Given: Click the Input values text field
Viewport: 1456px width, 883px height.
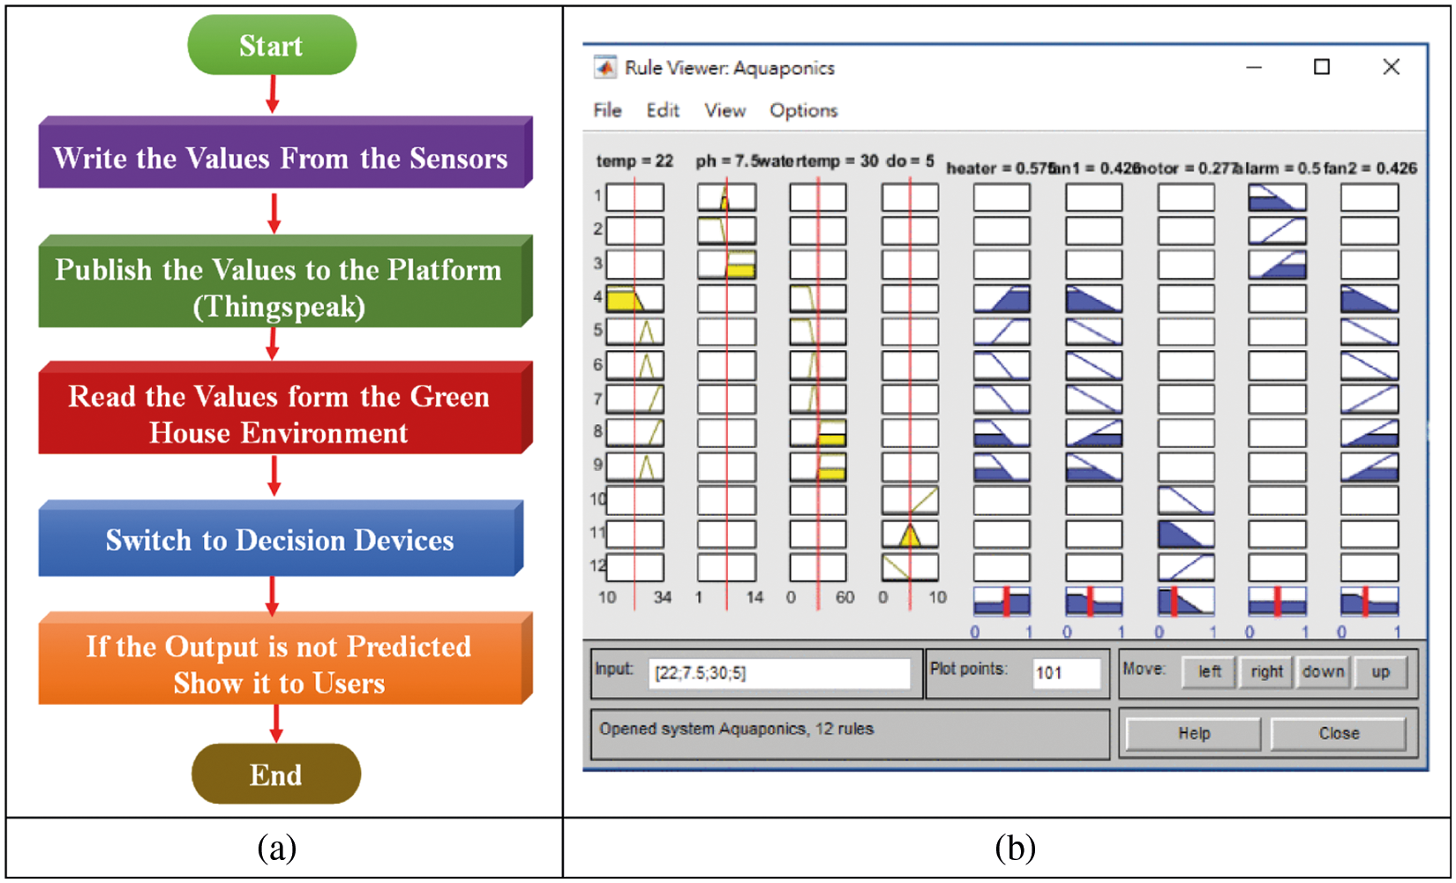Looking at the screenshot, I should click(778, 673).
